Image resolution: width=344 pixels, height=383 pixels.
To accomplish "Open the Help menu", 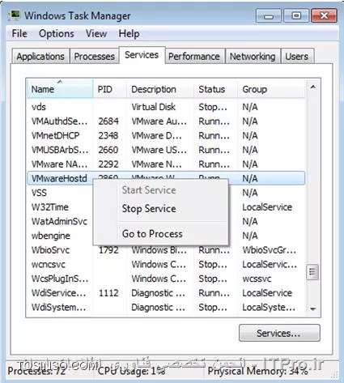I will (x=129, y=34).
